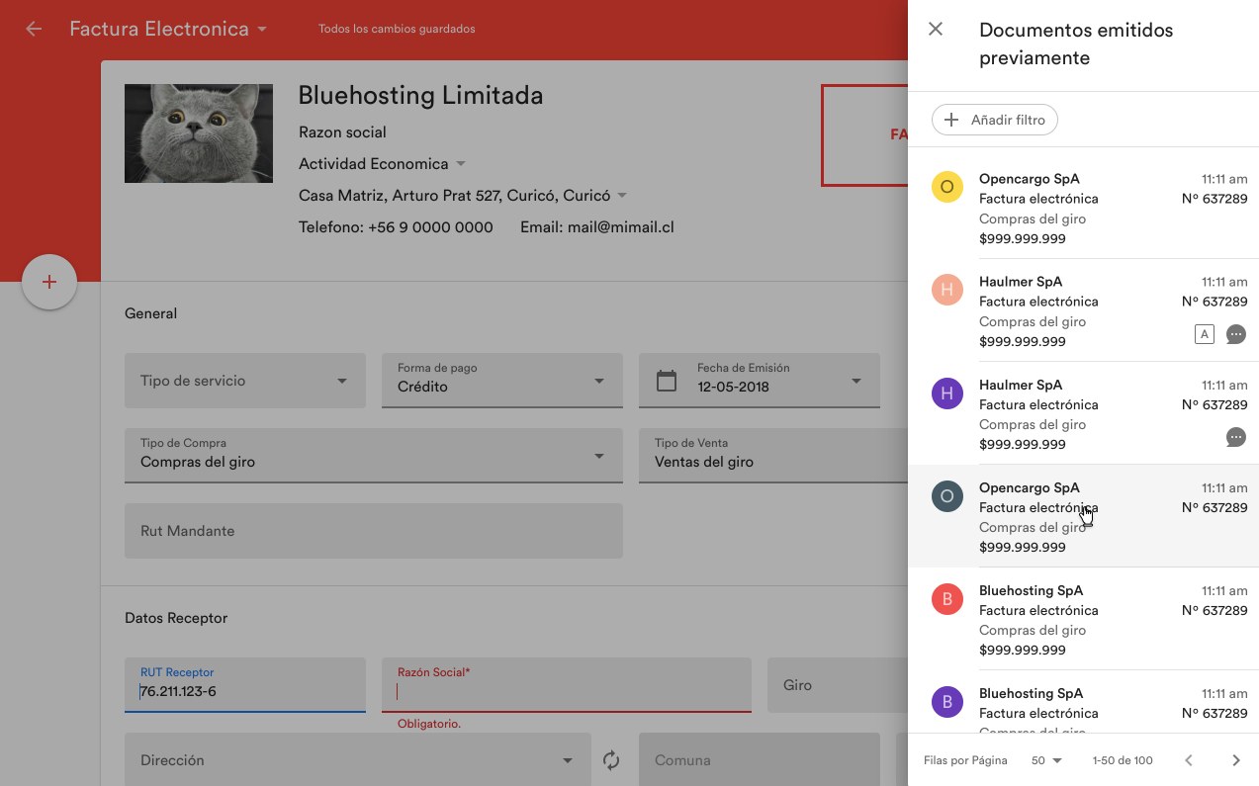Click the red plus floating button
This screenshot has height=786, width=1259.
pyautogui.click(x=49, y=283)
